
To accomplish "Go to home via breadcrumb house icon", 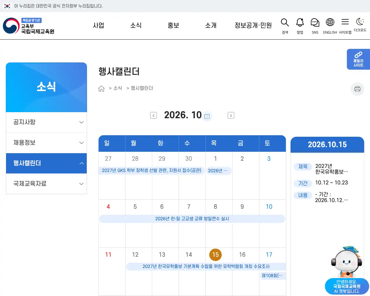I will click(x=101, y=88).
